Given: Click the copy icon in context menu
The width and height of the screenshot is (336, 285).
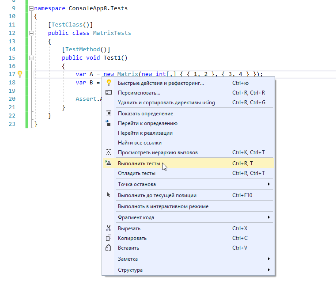Looking at the screenshot, I should (x=109, y=238).
